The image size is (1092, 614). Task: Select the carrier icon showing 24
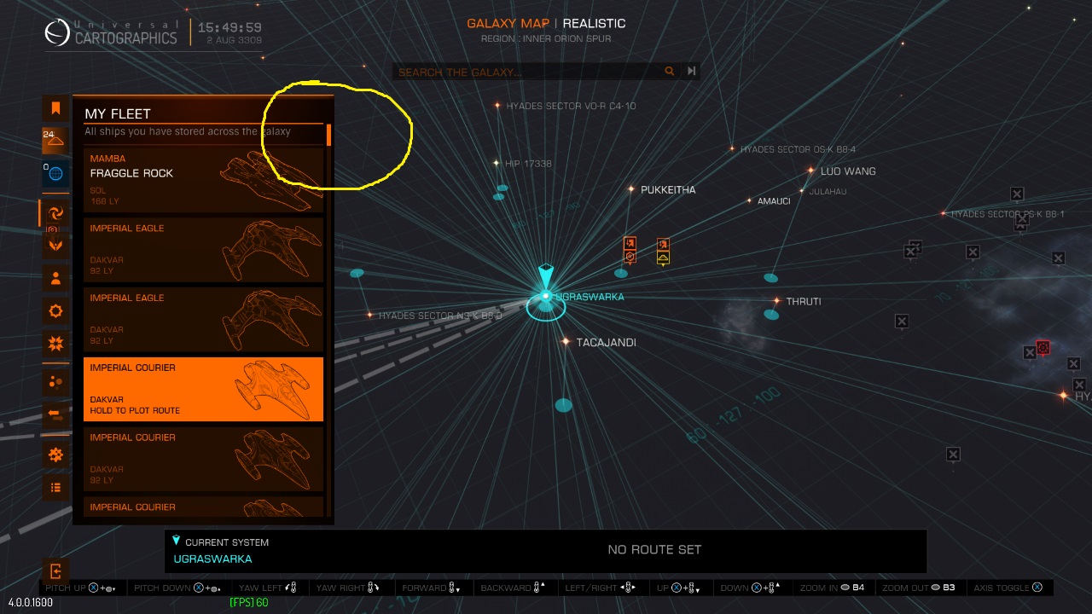[x=55, y=140]
